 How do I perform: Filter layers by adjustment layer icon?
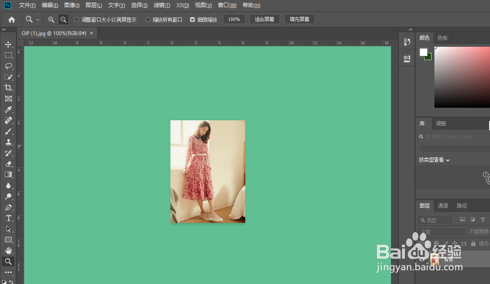click(472, 220)
